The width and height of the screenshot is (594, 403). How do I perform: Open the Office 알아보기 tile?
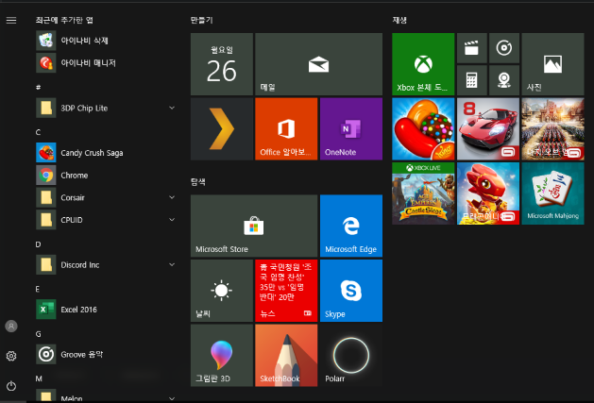point(286,128)
